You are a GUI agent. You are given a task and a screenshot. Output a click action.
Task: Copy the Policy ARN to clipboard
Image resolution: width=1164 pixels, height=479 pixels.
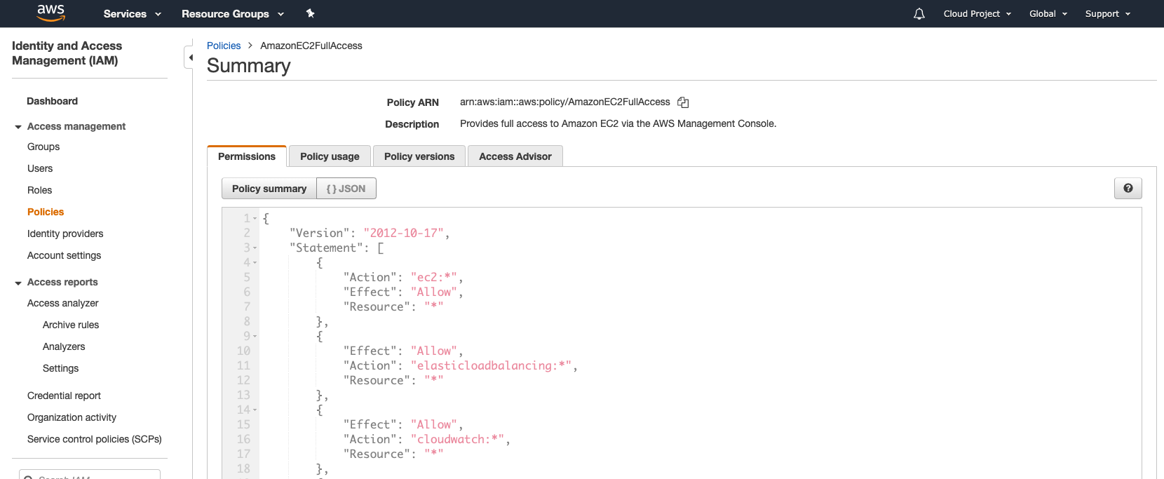point(683,102)
